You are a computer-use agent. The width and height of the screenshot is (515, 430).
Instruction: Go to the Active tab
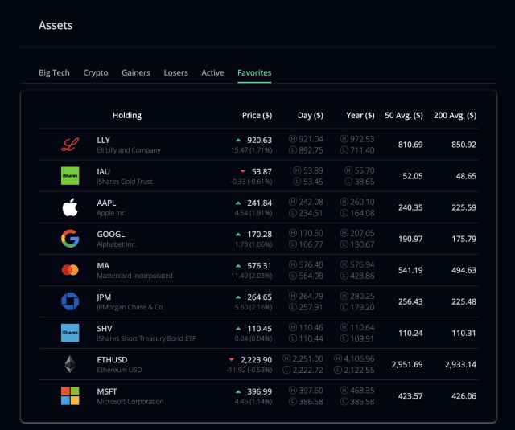pos(212,72)
